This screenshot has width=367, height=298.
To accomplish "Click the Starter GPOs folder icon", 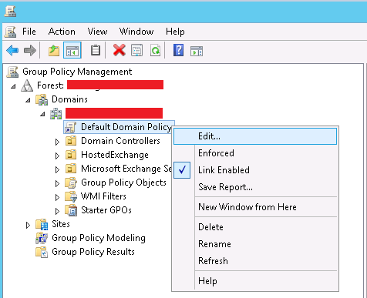I will [x=71, y=210].
